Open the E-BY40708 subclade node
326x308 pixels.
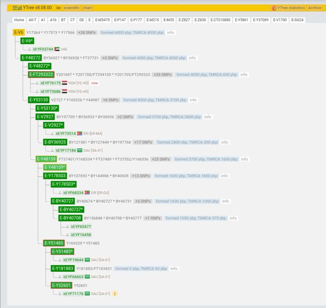coord(70,218)
